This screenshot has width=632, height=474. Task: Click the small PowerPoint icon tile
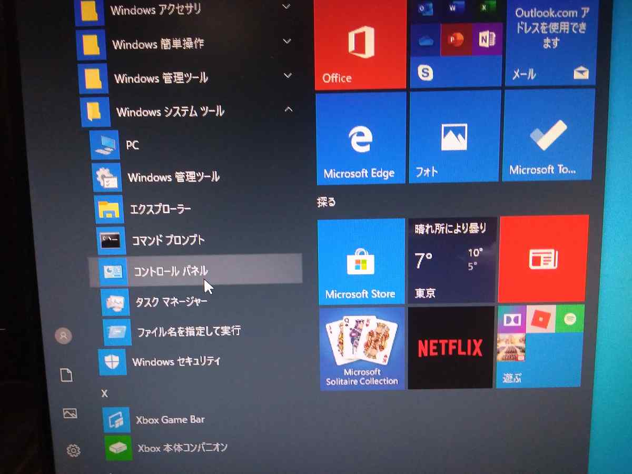coord(456,40)
